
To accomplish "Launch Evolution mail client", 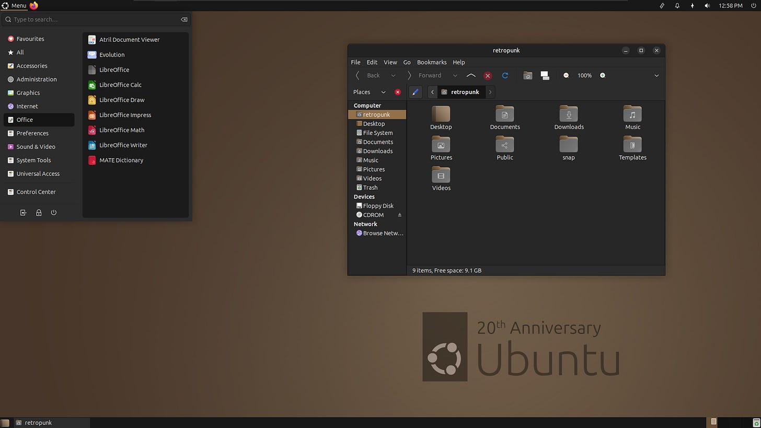I will coord(135,54).
